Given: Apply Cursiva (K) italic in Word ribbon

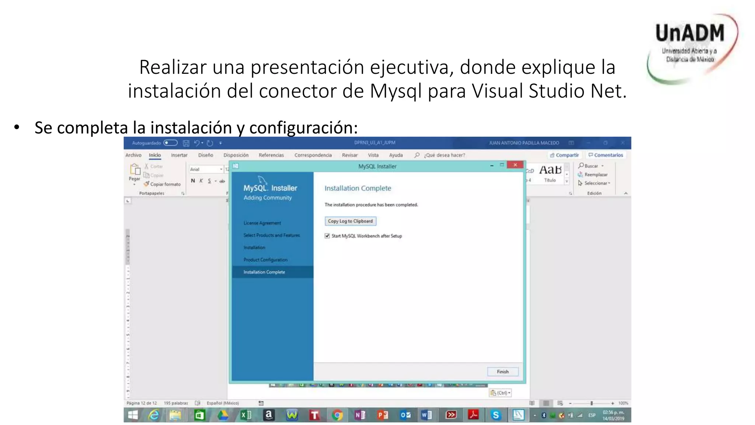Looking at the screenshot, I should [x=201, y=181].
